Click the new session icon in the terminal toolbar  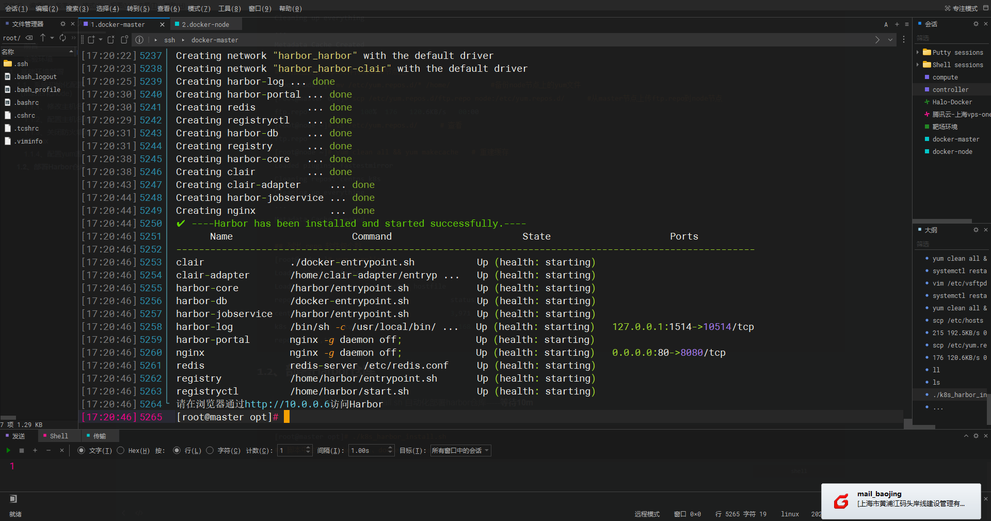click(x=91, y=40)
